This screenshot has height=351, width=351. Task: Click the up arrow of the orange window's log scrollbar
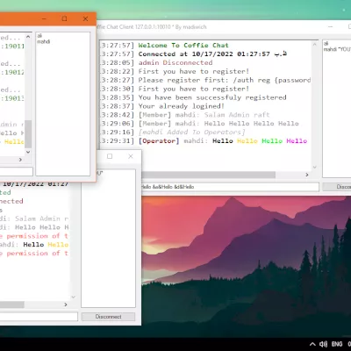(x=28, y=37)
